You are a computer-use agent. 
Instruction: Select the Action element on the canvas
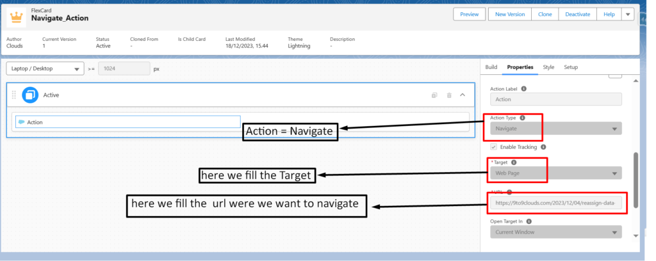click(x=128, y=122)
